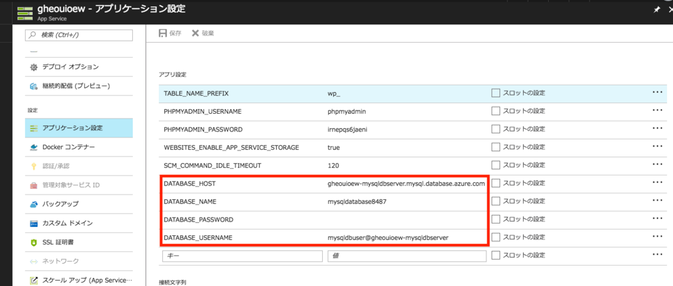Open more options for DATABASE_USERNAME row
This screenshot has height=286, width=673.
tap(657, 236)
